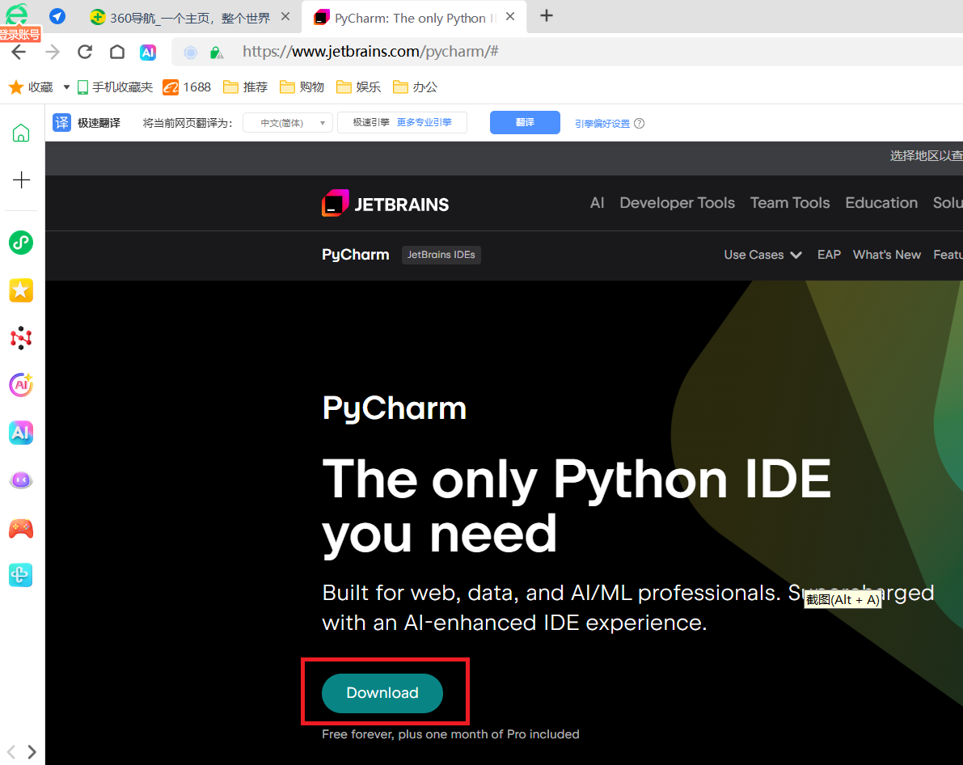The image size is (963, 765).
Task: Open the blue square AI sidebar icon
Action: [21, 433]
